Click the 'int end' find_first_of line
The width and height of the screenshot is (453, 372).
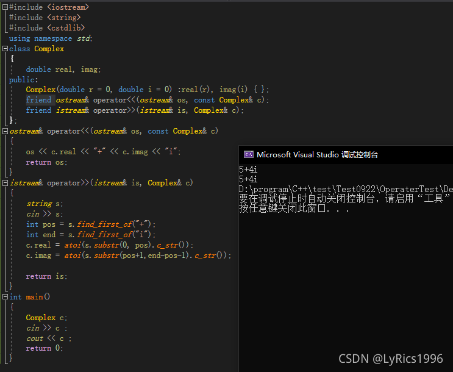(91, 235)
